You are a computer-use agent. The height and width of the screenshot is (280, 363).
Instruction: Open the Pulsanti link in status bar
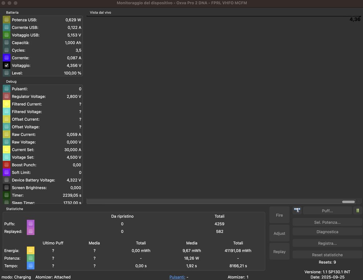tap(177, 277)
